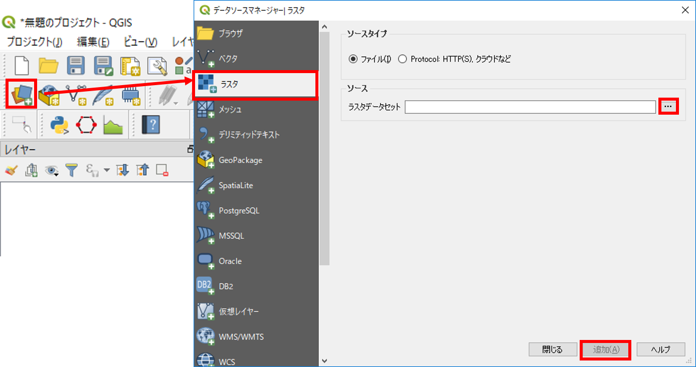Switch to the デリミティッドテキスト tab
The width and height of the screenshot is (696, 367).
coord(256,135)
